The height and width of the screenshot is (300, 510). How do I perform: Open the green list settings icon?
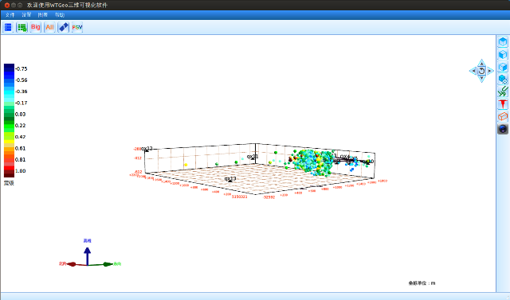pos(22,28)
